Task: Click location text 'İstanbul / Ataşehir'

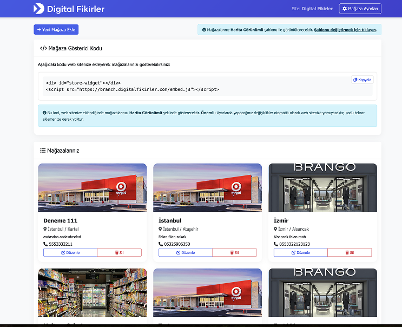Action: tap(181, 229)
